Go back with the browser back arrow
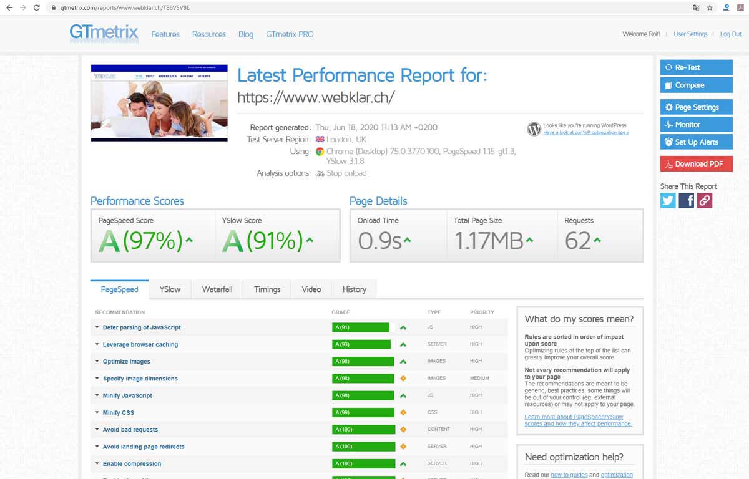The height and width of the screenshot is (479, 749). point(9,7)
